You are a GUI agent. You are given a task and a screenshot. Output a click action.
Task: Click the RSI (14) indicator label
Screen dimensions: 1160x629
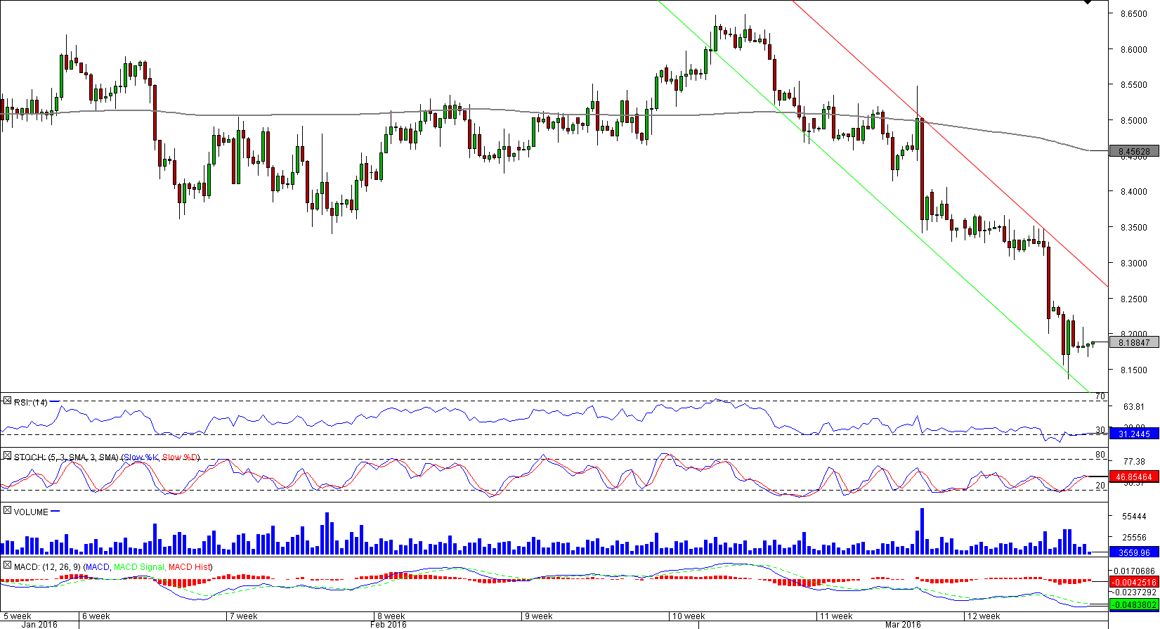[31, 403]
